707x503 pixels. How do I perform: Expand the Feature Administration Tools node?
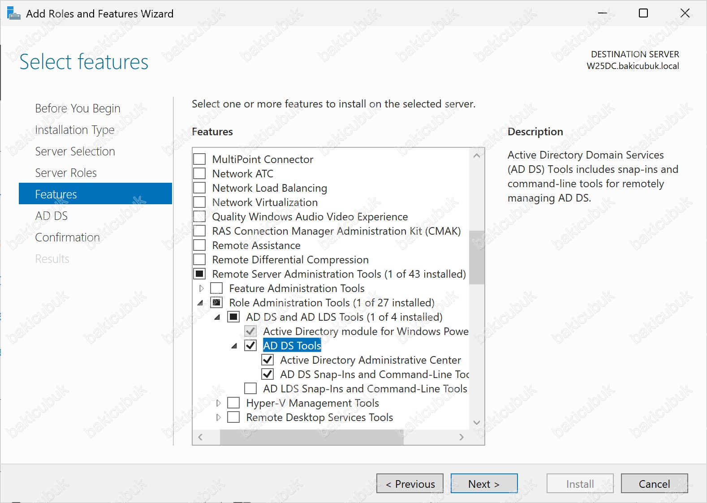tap(201, 288)
